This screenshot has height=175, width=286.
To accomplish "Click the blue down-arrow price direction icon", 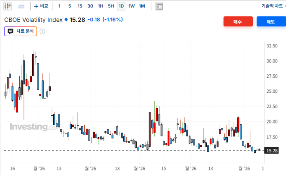I will pos(66,20).
